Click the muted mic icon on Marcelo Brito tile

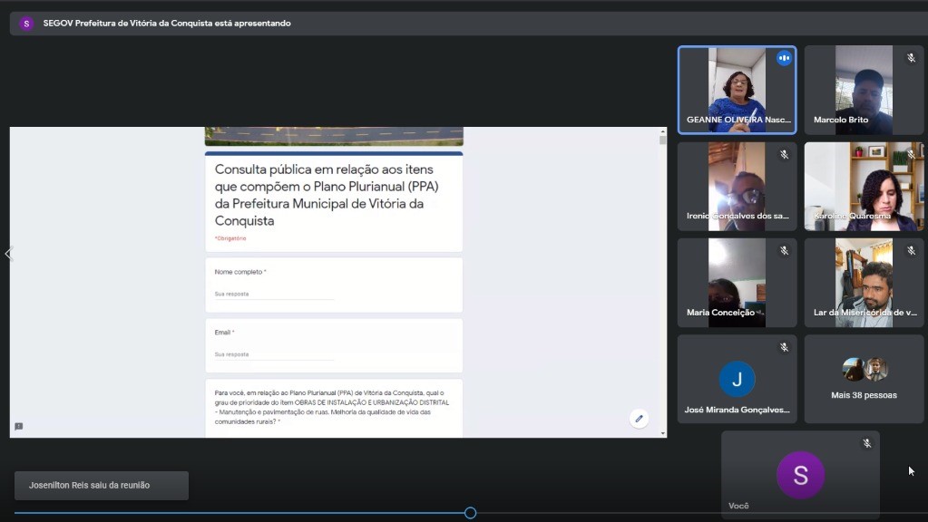911,59
